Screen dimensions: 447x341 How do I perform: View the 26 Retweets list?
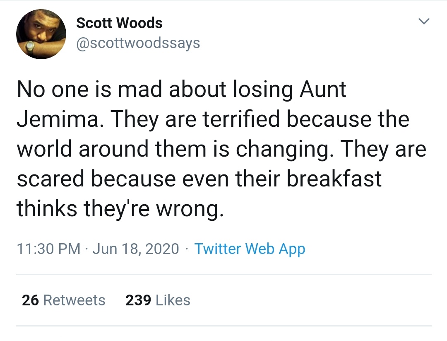[x=64, y=300]
